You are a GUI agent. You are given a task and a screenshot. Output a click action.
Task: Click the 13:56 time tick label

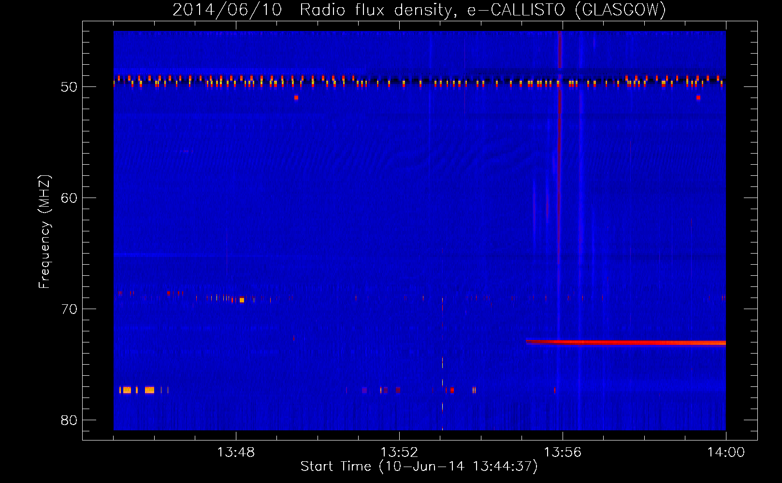(x=563, y=453)
